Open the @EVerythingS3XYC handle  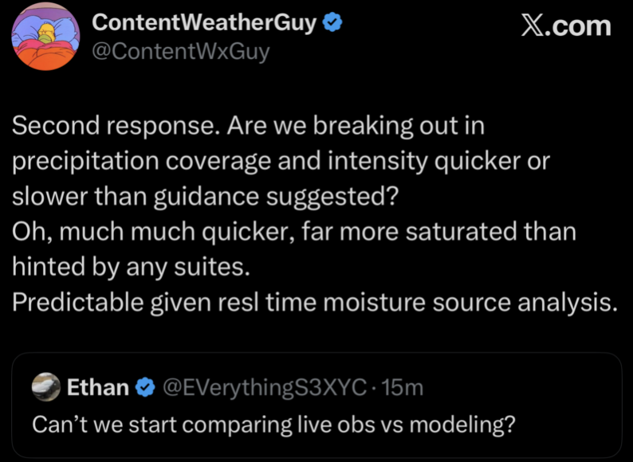click(x=265, y=388)
